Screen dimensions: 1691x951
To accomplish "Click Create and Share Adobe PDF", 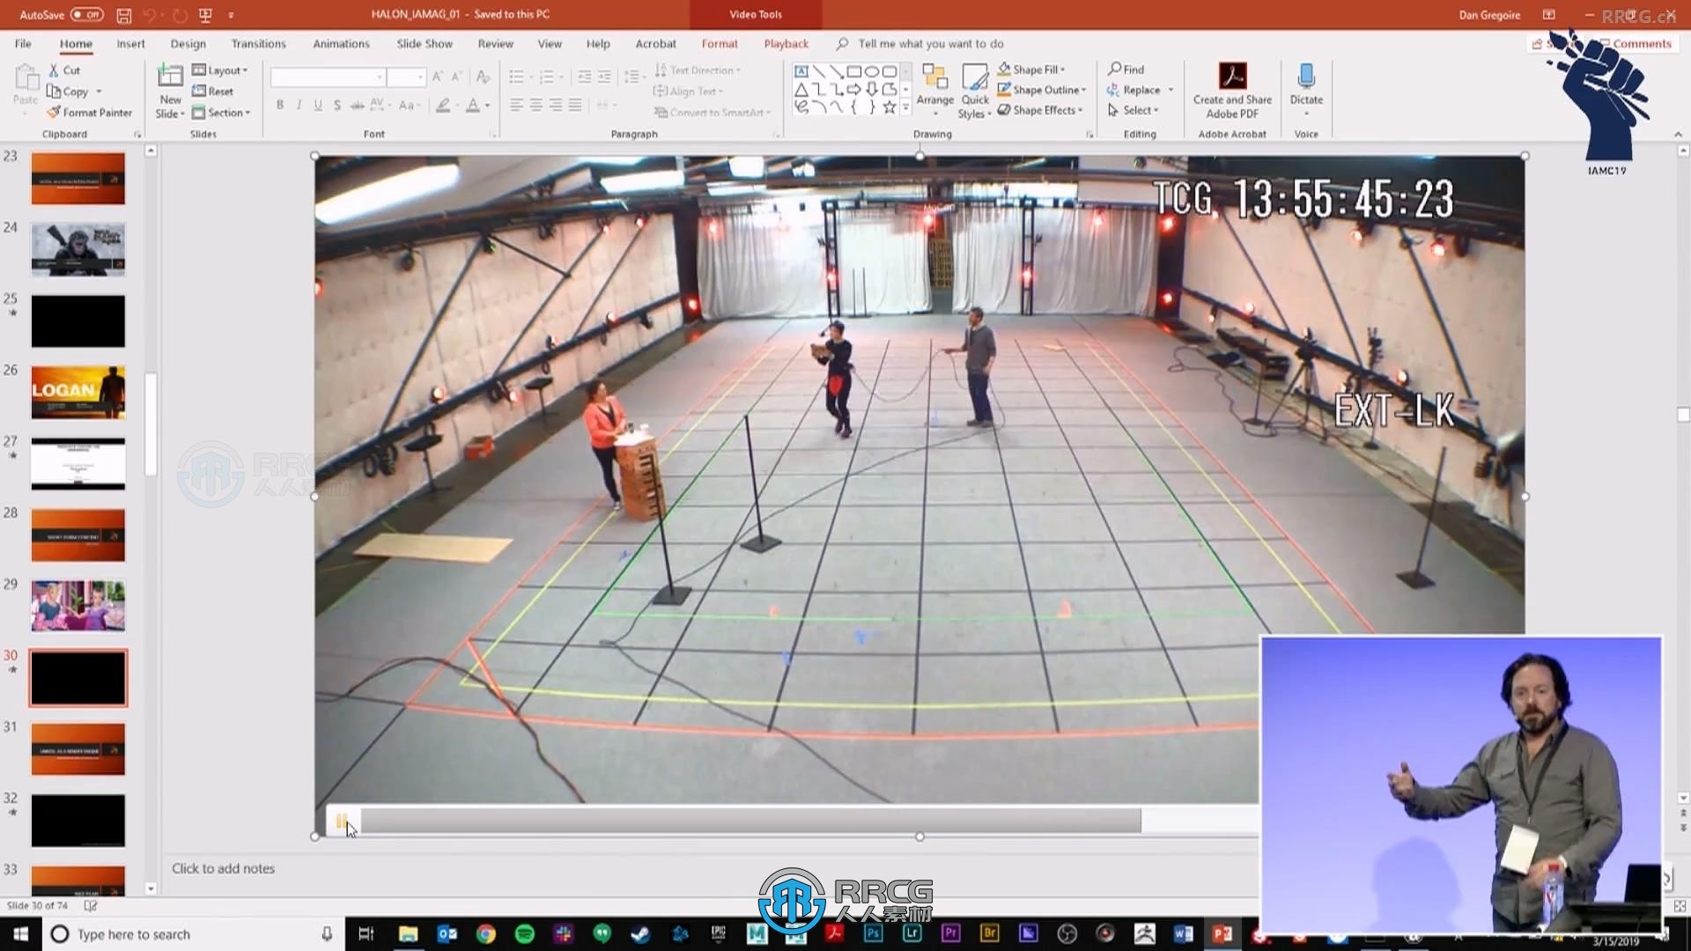I will pos(1232,89).
